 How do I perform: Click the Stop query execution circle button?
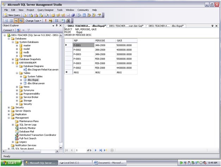click(x=112, y=150)
